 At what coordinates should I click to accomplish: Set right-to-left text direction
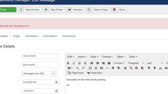coord(119,68)
